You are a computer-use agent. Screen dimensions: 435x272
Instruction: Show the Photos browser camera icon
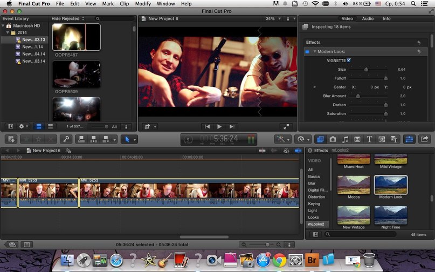[333, 139]
